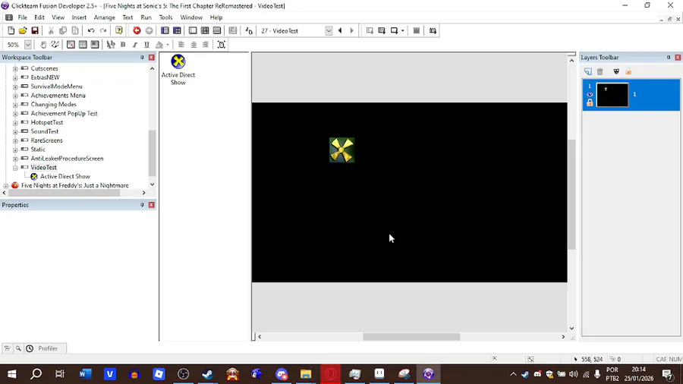This screenshot has height=384, width=683.
Task: Redo the last action
Action: click(103, 30)
